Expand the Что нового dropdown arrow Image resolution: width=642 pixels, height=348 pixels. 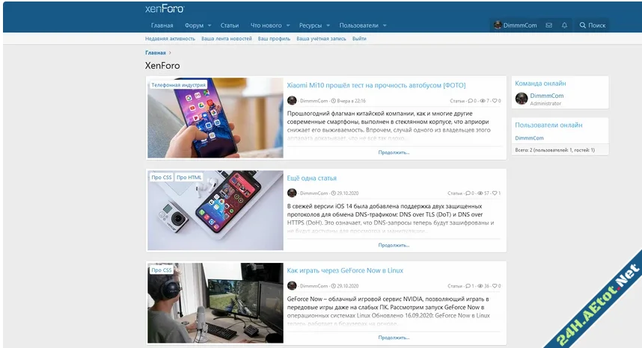(x=288, y=25)
